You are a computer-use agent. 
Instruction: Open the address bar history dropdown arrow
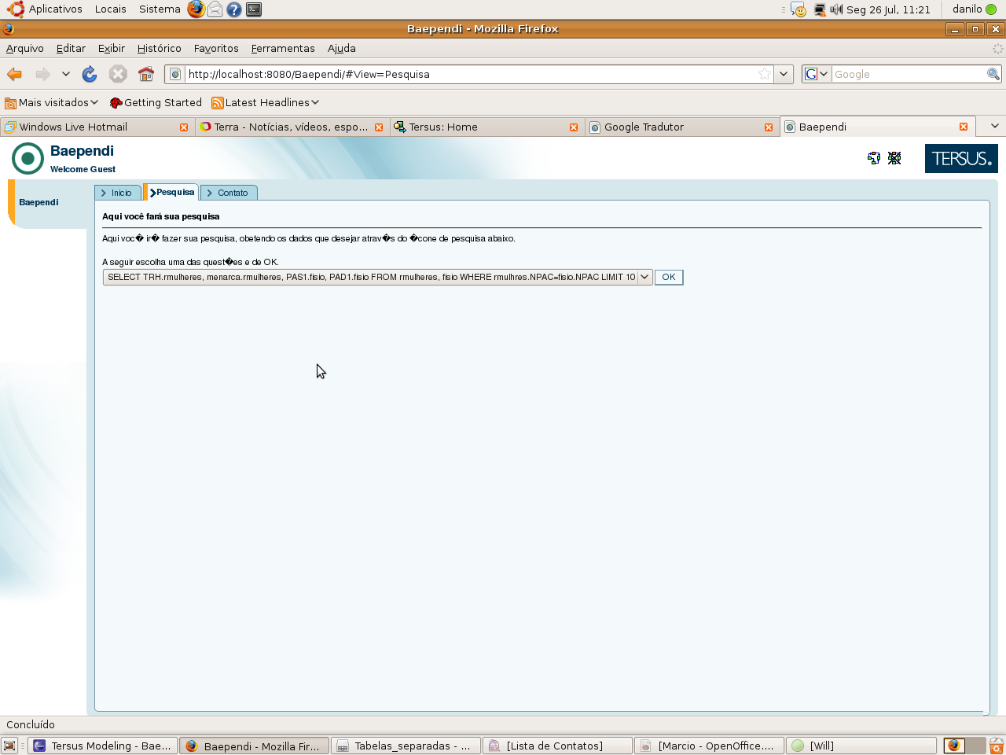tap(784, 74)
